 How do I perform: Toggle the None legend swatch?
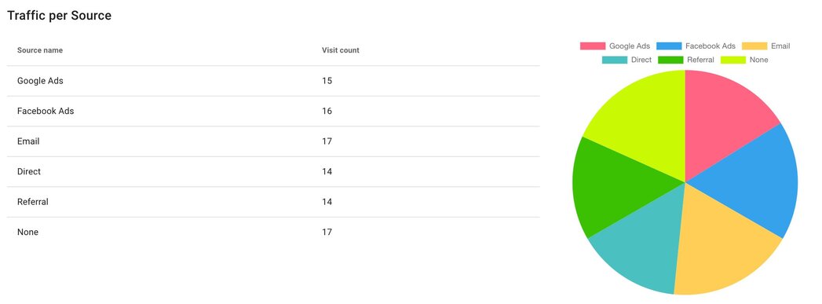click(x=732, y=60)
